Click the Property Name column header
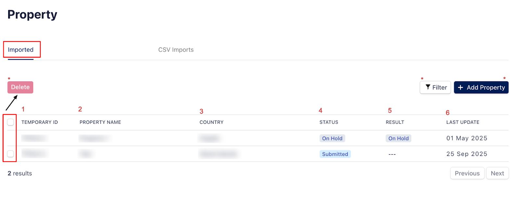Screen dimensions: 520x197 click(x=100, y=122)
